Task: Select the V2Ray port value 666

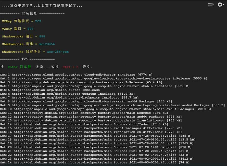Action: [30, 29]
